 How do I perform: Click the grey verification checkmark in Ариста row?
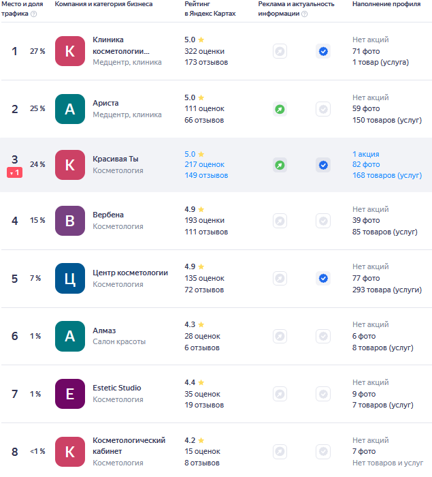[x=323, y=109]
